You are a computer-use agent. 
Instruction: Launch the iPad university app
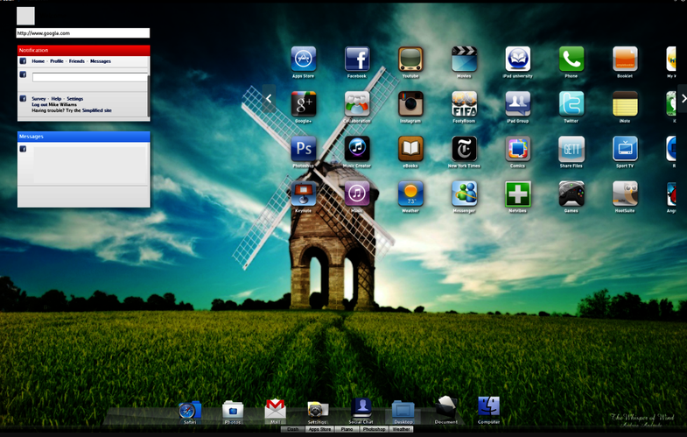pos(518,59)
